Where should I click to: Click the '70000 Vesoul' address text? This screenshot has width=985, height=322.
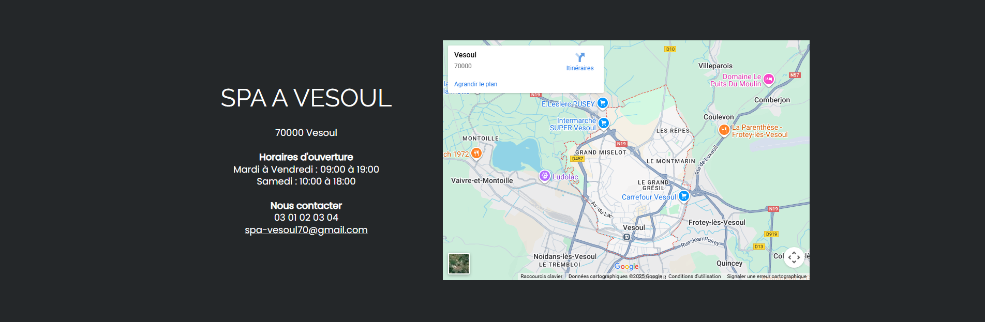(x=306, y=133)
